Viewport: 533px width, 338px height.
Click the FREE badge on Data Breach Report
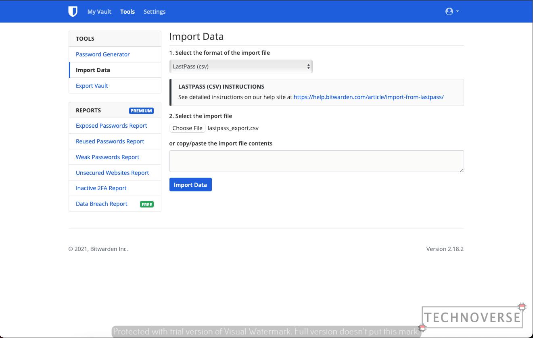point(147,205)
